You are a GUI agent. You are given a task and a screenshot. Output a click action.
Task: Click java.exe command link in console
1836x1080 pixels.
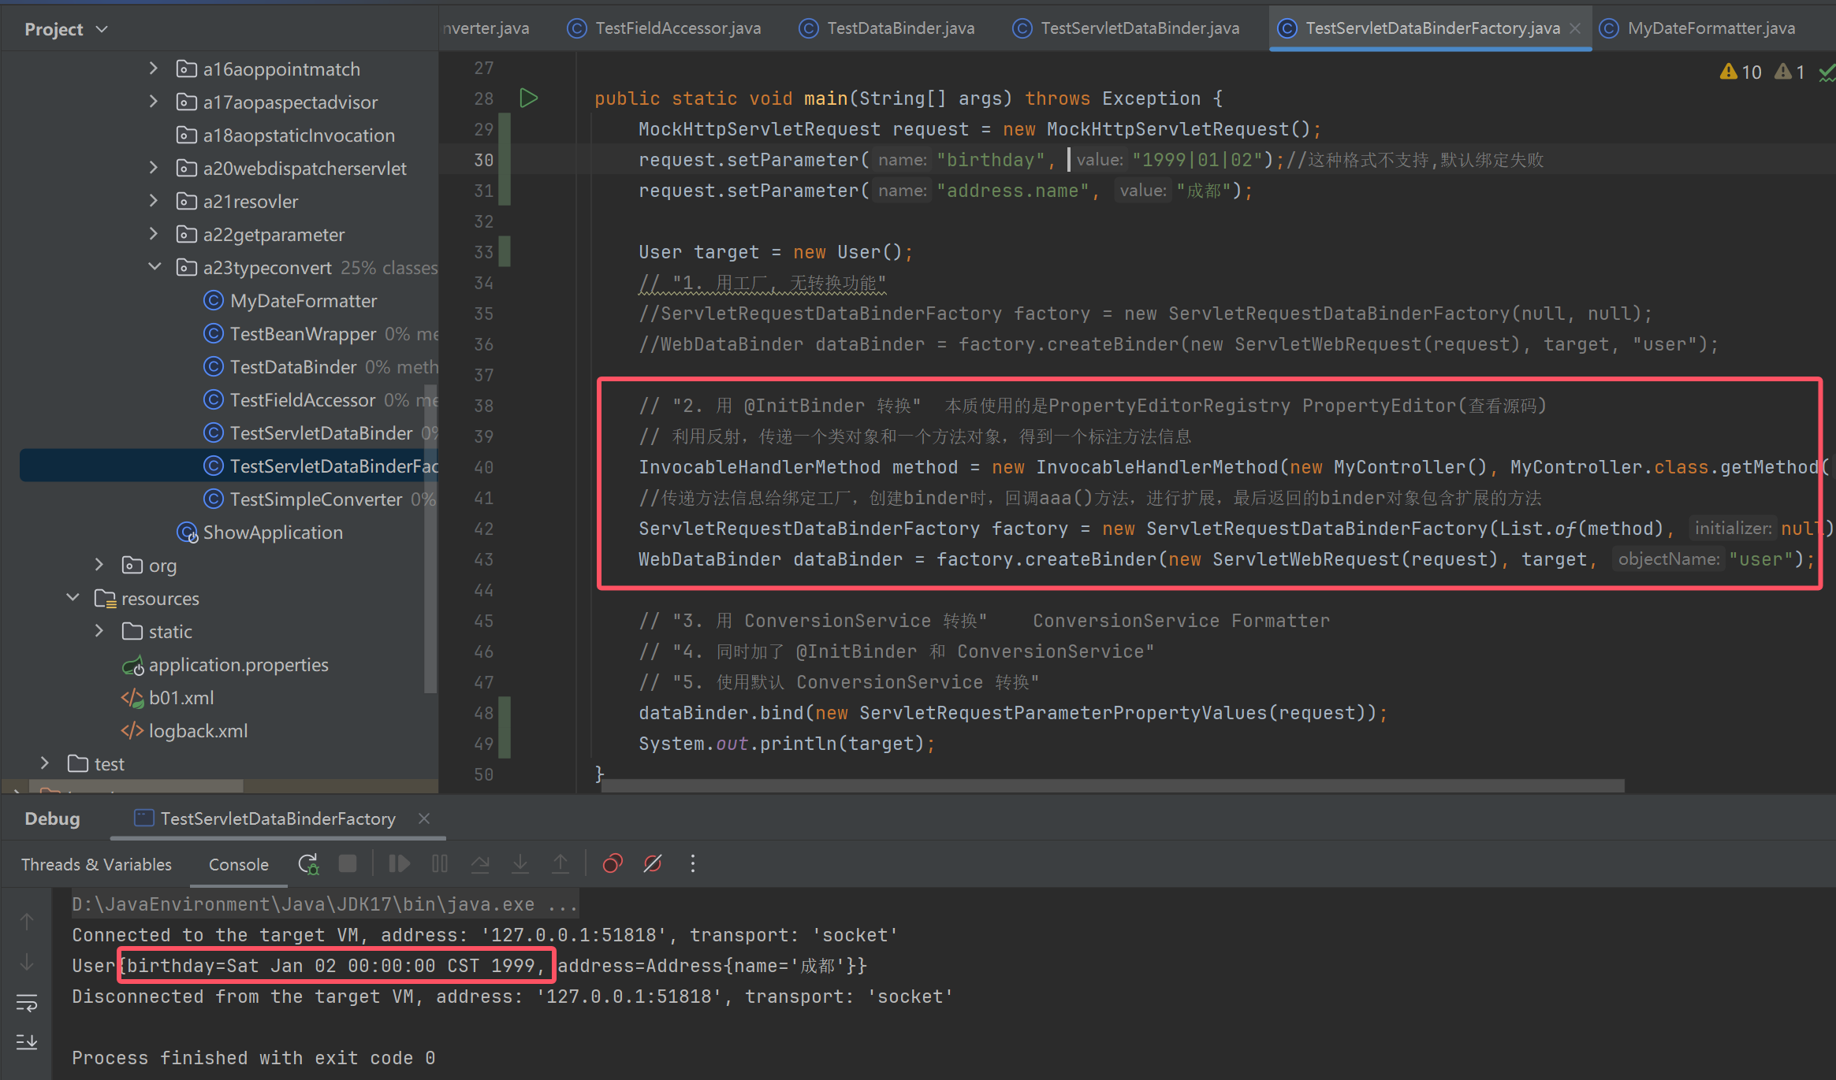(325, 904)
